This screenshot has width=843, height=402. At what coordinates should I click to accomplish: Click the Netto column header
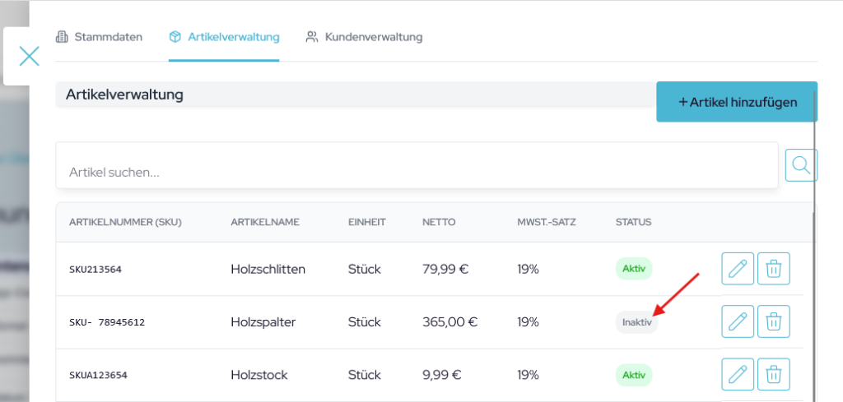point(439,222)
